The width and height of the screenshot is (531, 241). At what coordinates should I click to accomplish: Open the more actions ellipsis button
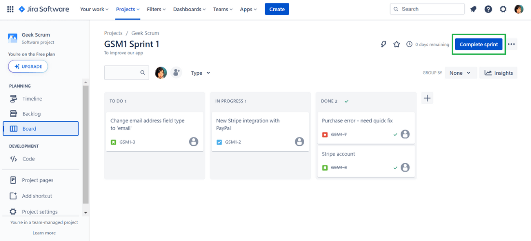click(511, 44)
